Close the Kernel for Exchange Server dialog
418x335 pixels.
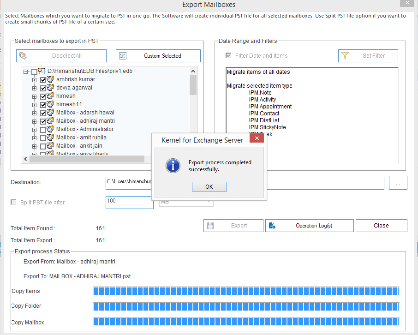coord(257,138)
